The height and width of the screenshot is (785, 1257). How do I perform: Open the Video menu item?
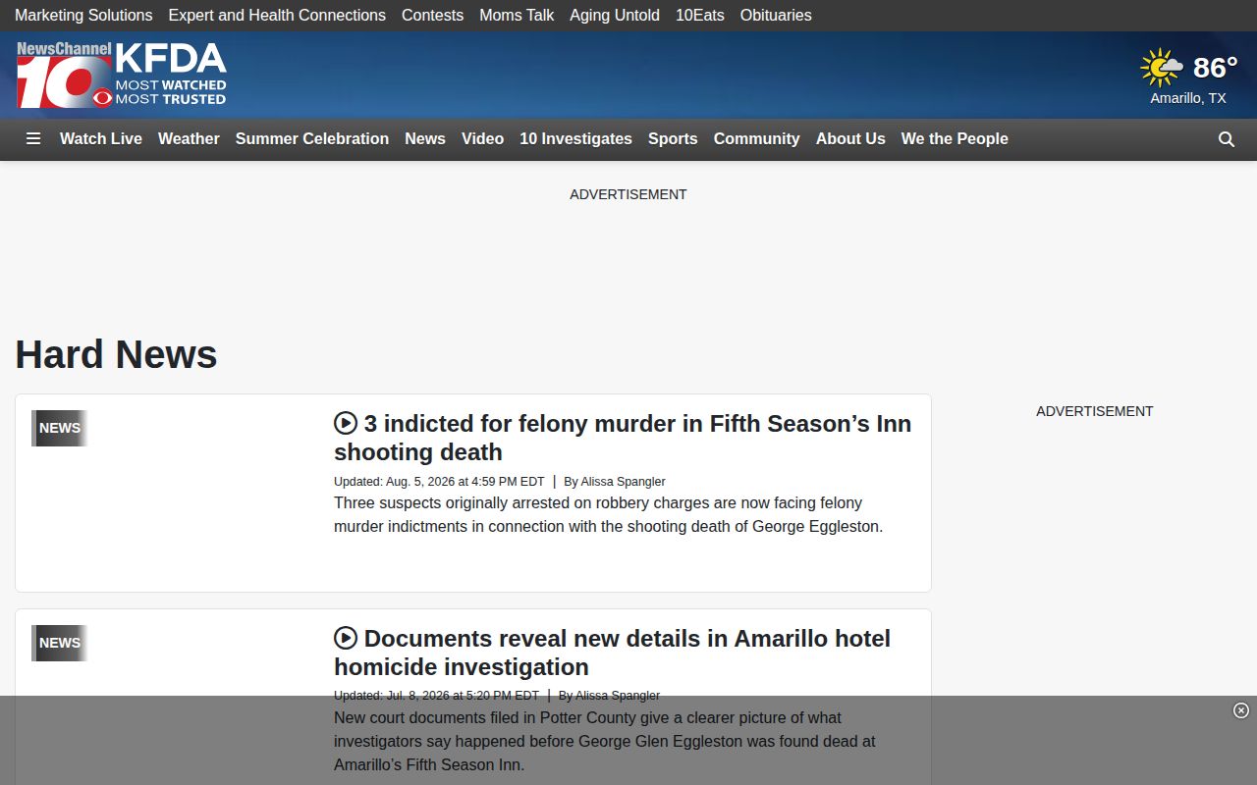pyautogui.click(x=482, y=139)
